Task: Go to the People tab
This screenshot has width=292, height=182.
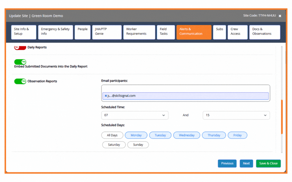Action: pos(83,32)
